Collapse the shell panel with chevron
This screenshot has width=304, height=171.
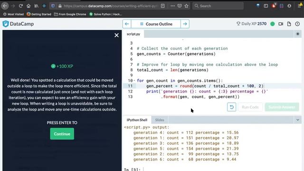[x=298, y=120]
